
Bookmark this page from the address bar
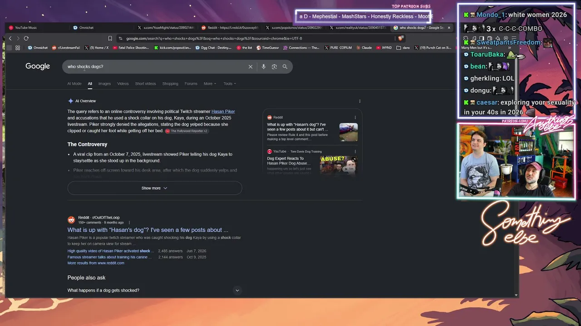point(110,38)
